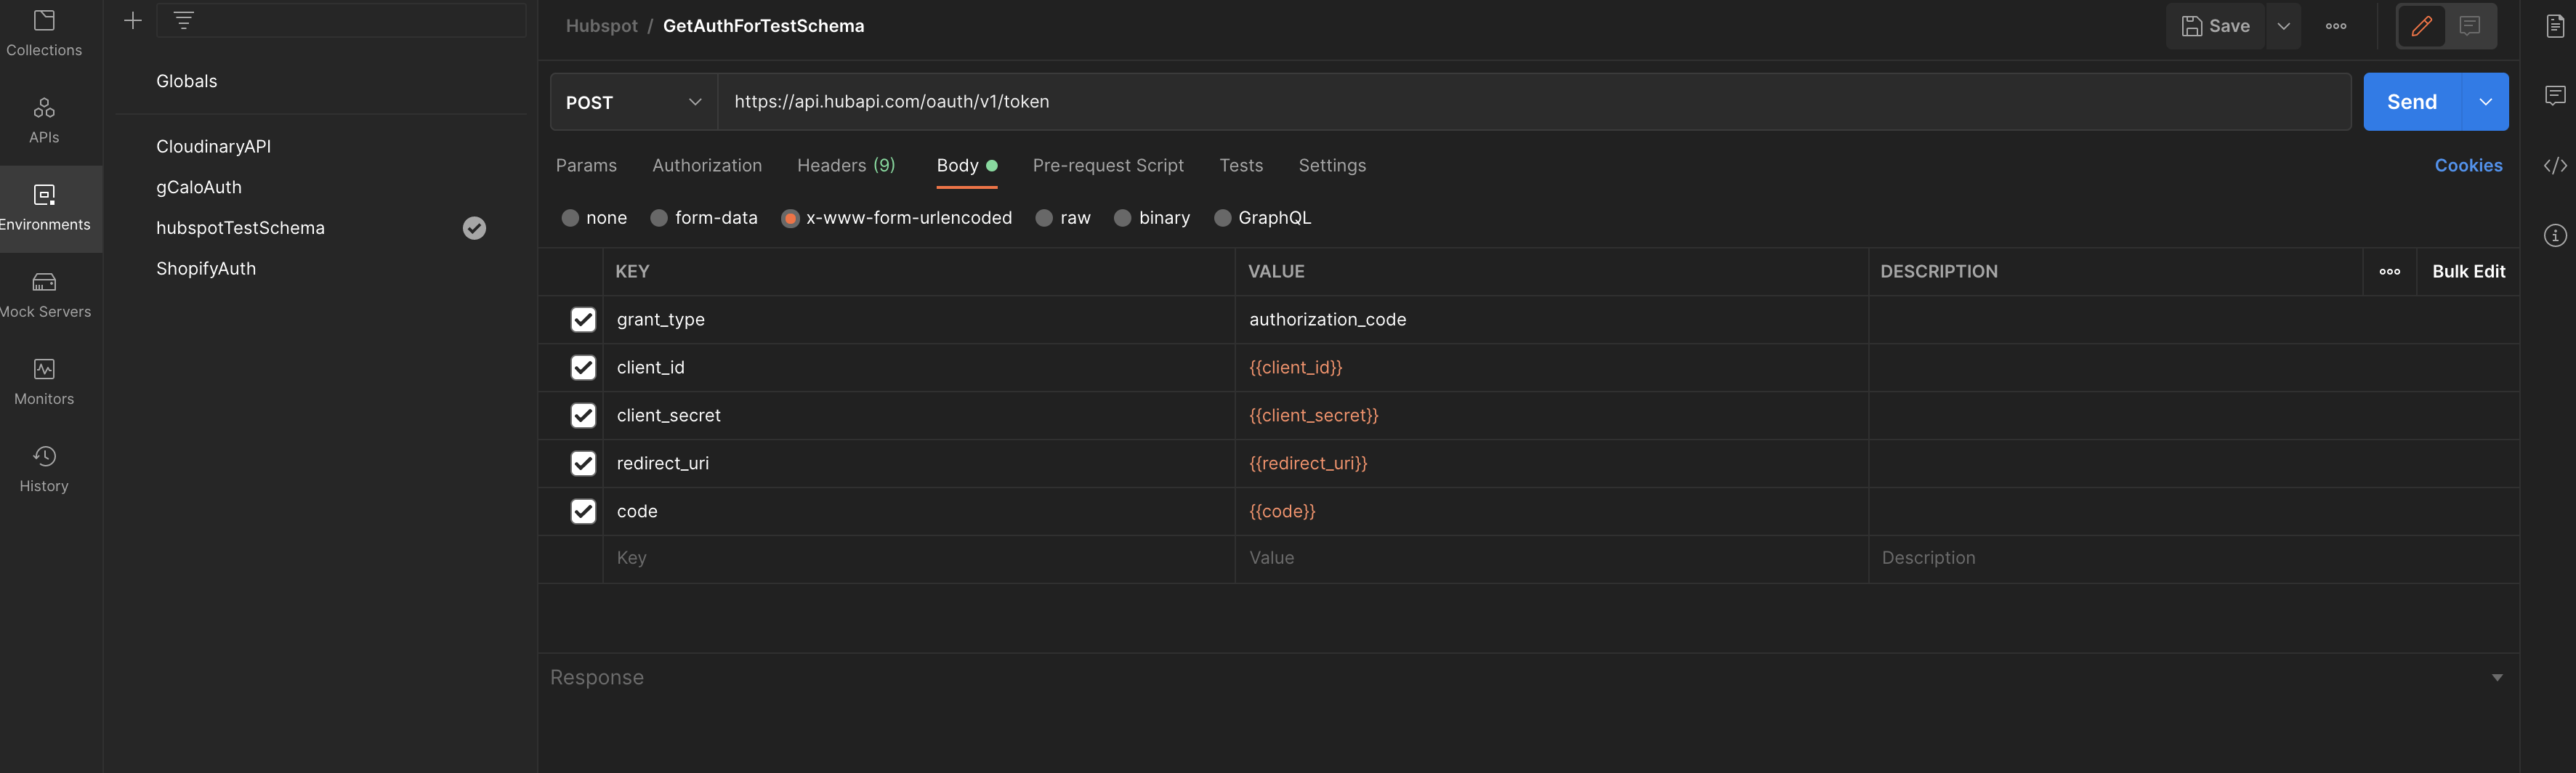Click the {{client_id}} value cell
Image resolution: width=2576 pixels, height=773 pixels.
coord(1551,367)
